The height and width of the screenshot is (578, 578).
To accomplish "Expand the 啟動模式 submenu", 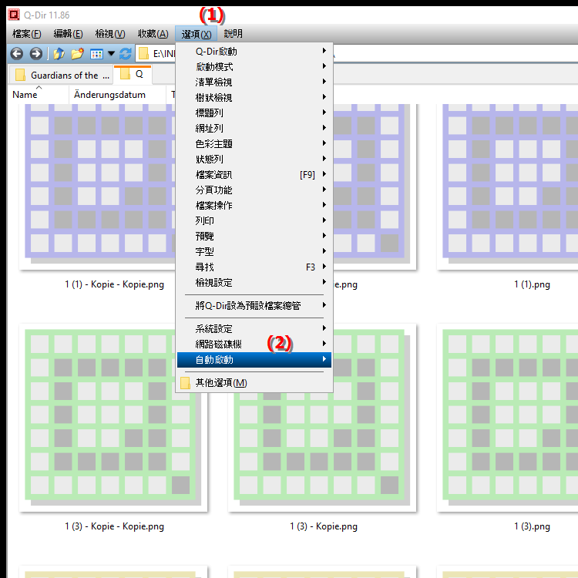I will [x=254, y=67].
